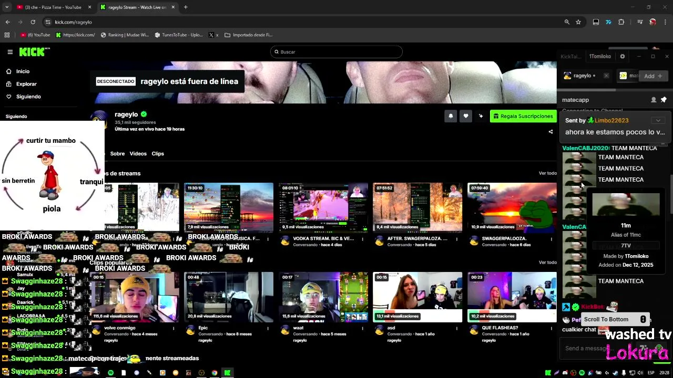Screen dimensions: 673x378
Task: Click Regala Suscripciones button
Action: pos(523,116)
